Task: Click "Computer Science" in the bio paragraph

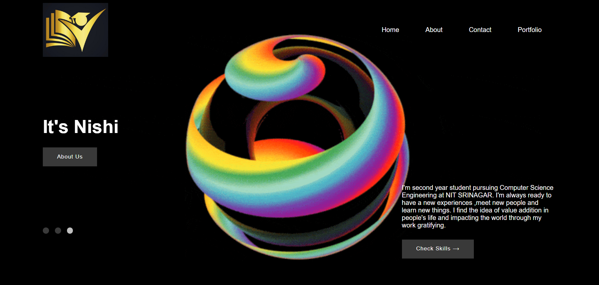Action: tap(526, 188)
